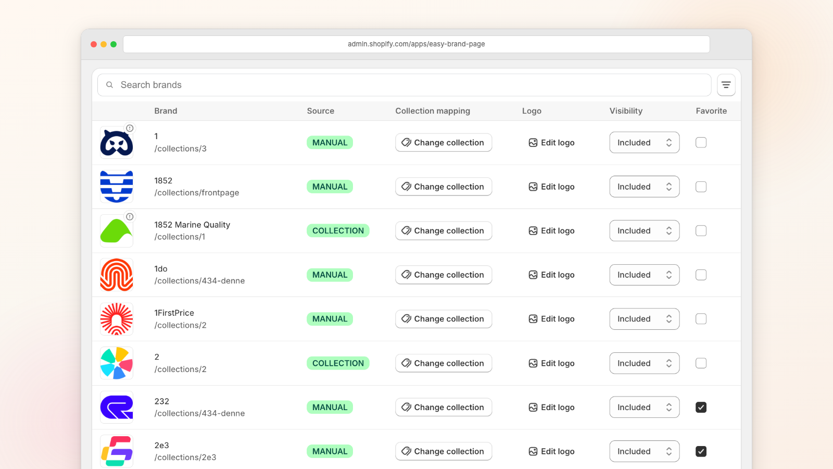833x469 pixels.
Task: Mark brand 1do as favorite
Action: click(701, 275)
